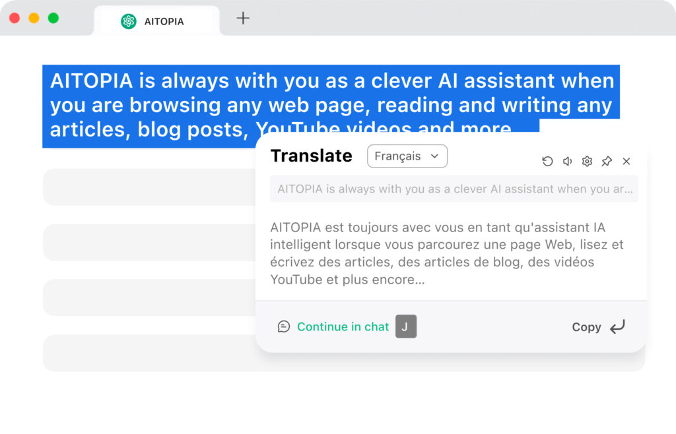Close the Translate popup
Image resolution: width=676 pixels, height=434 pixels.
tap(626, 161)
